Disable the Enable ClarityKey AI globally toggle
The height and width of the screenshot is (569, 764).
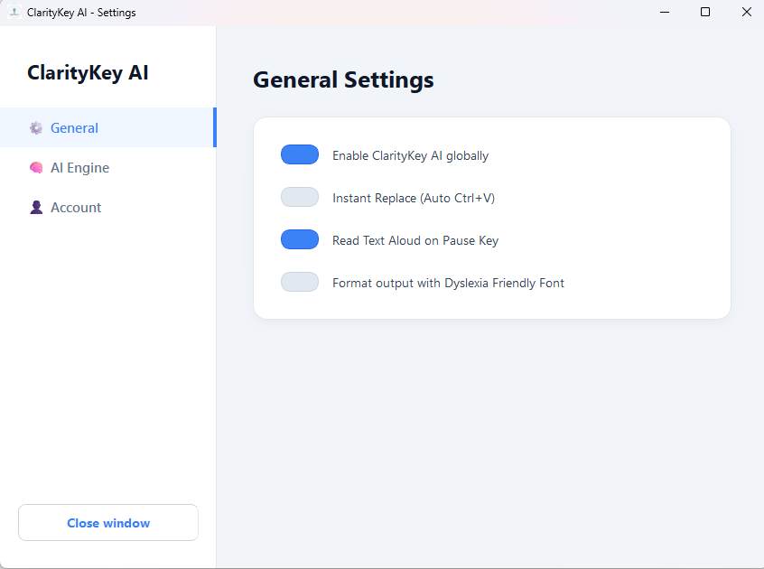299,154
